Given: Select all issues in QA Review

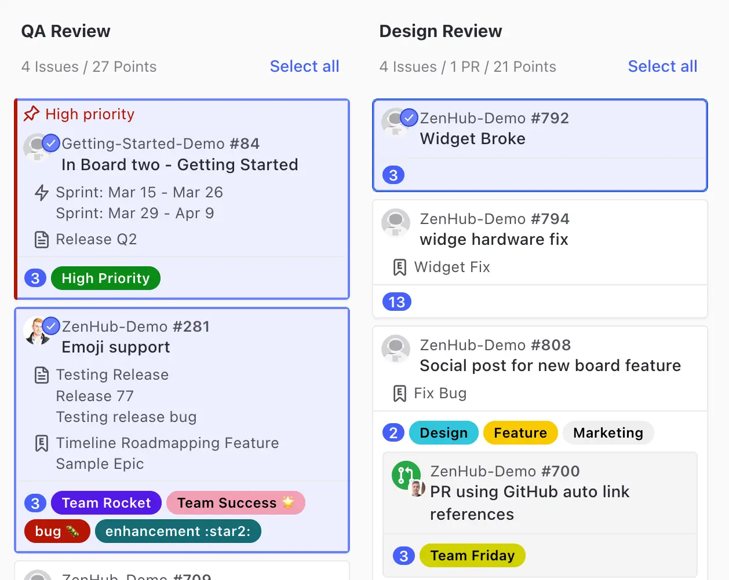Looking at the screenshot, I should click(x=304, y=67).
